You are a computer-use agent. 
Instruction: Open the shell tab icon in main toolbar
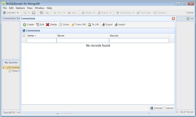[x=41, y=13]
